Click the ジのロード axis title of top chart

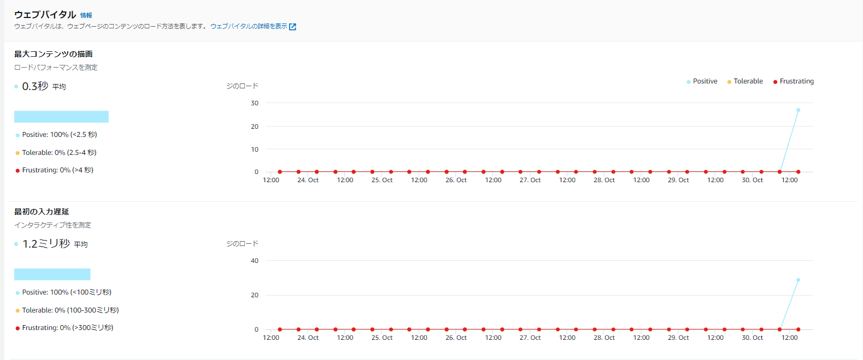(x=242, y=86)
